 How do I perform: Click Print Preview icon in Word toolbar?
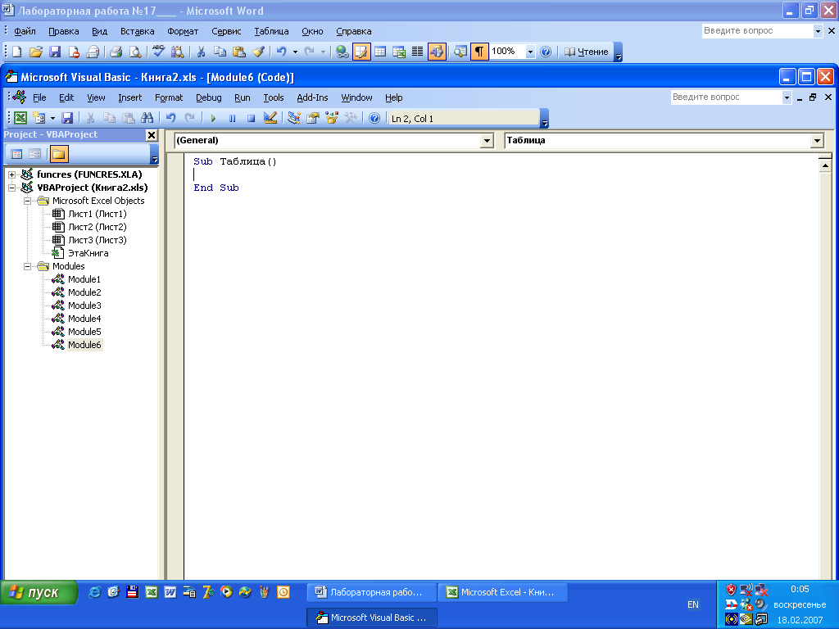135,52
